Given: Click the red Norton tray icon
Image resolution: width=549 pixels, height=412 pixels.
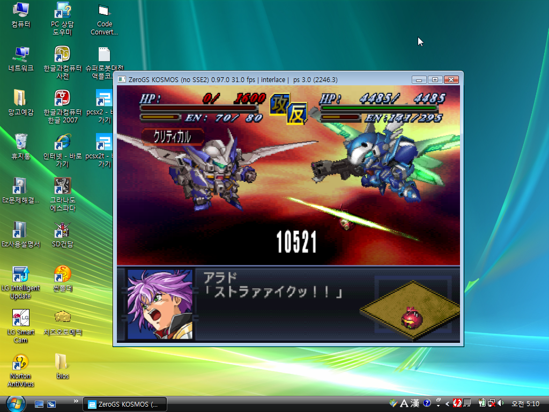Looking at the screenshot, I should tap(457, 403).
